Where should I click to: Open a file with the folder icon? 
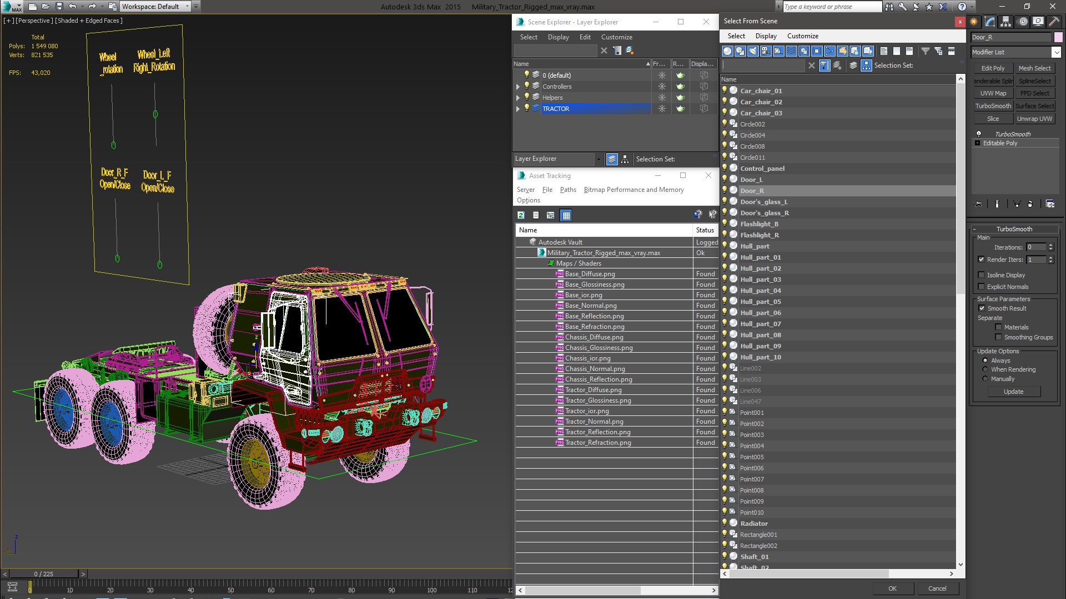(46, 7)
